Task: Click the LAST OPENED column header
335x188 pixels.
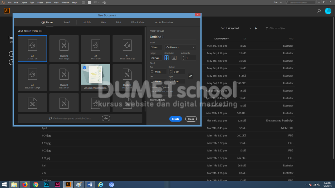Action: 221,39
